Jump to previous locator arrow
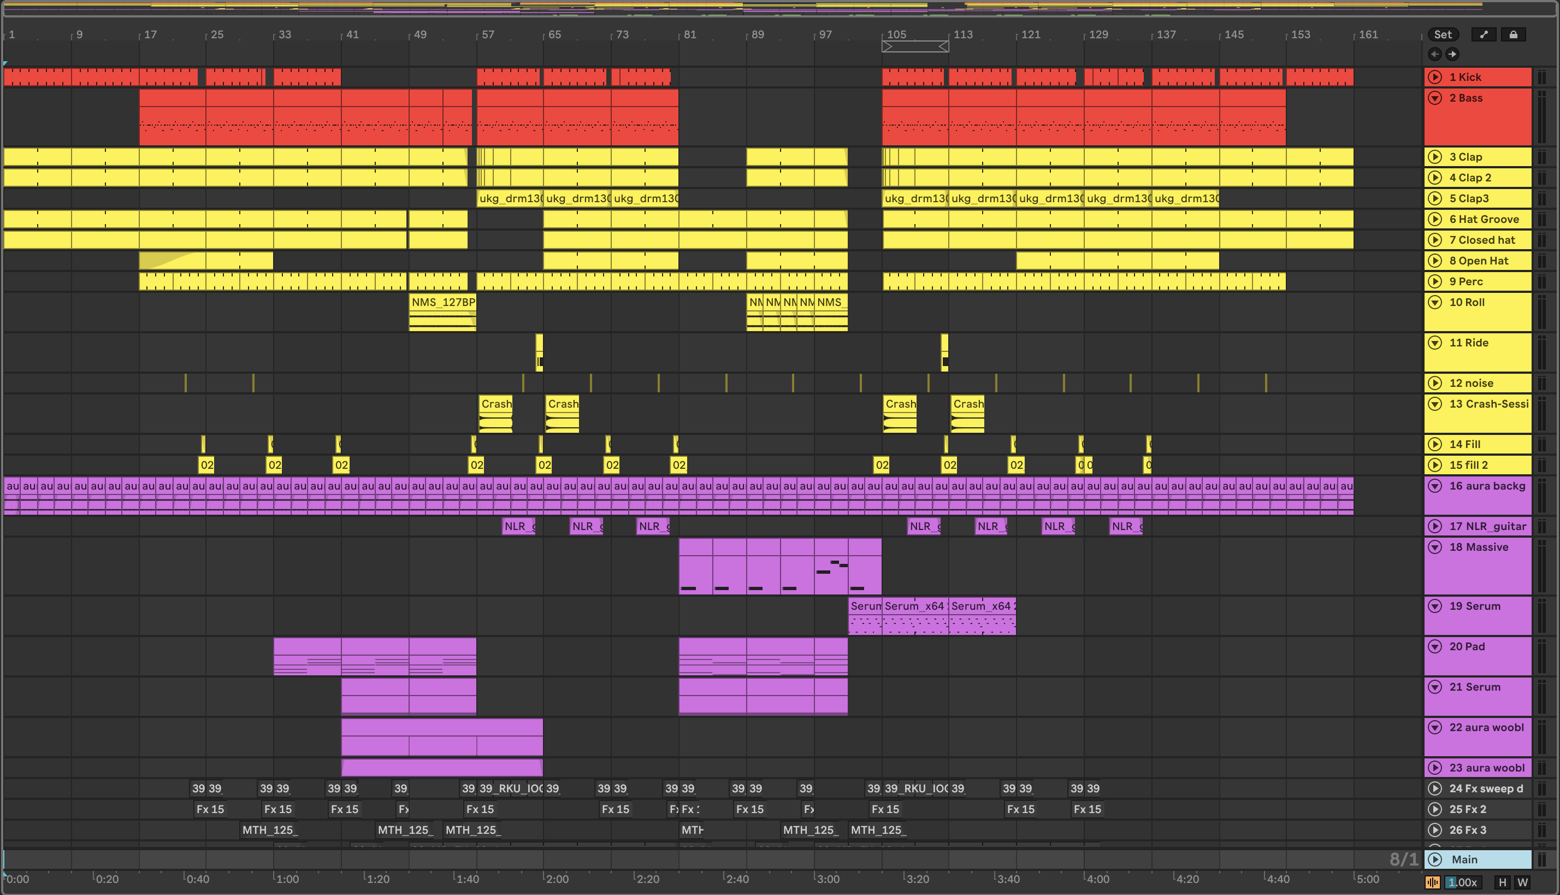This screenshot has height=895, width=1560. click(x=1435, y=54)
